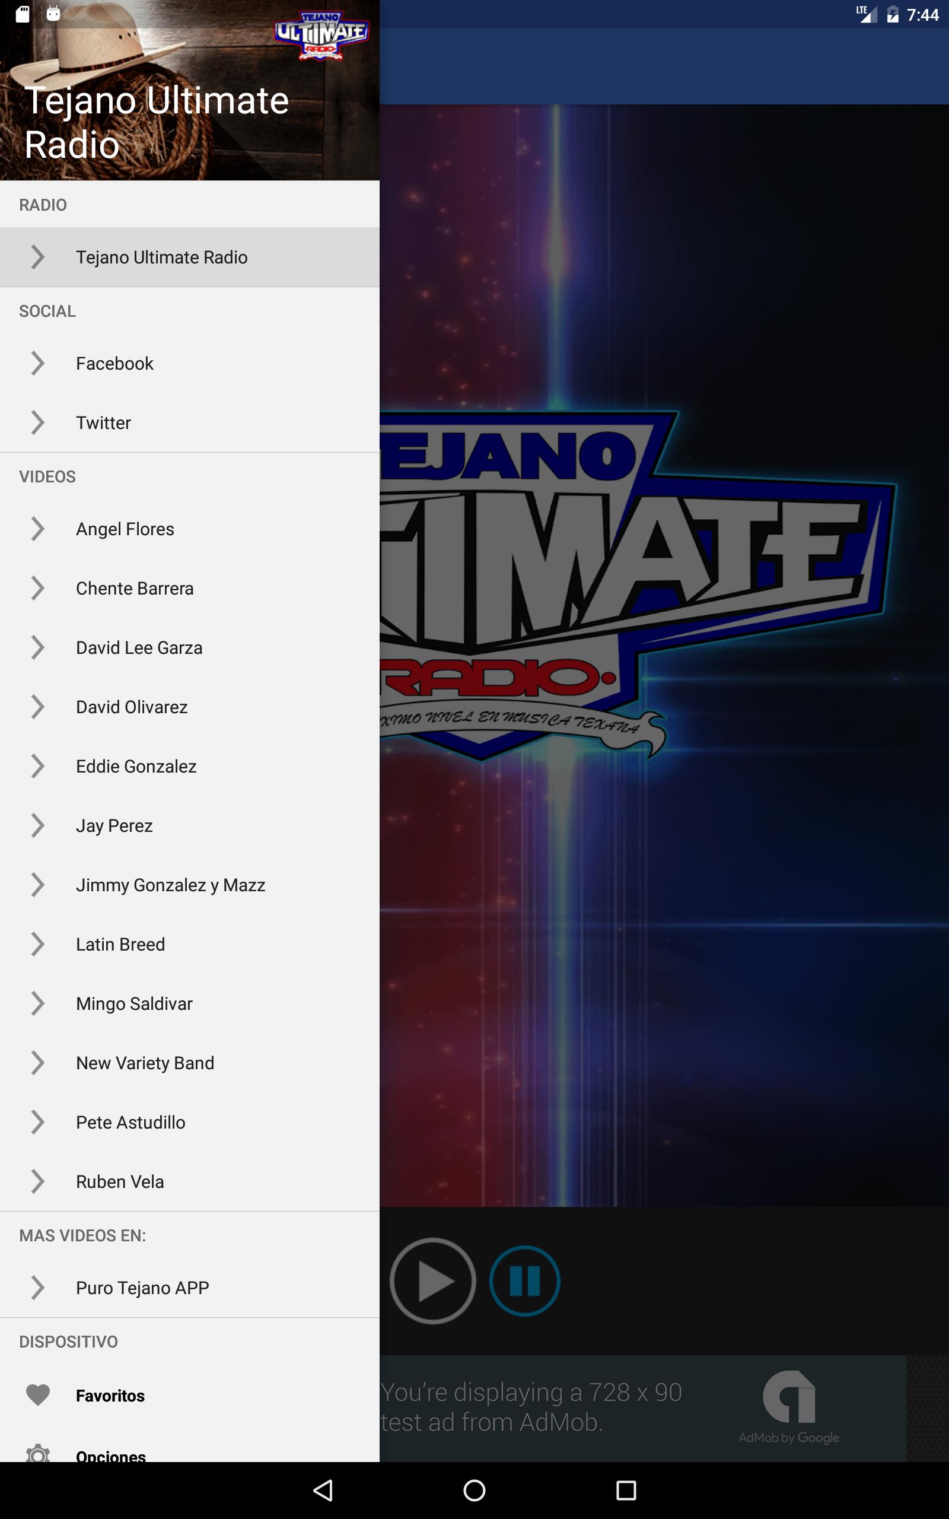Image resolution: width=949 pixels, height=1519 pixels.
Task: Click the heart icon beside Favoritos
Action: pyautogui.click(x=37, y=1395)
